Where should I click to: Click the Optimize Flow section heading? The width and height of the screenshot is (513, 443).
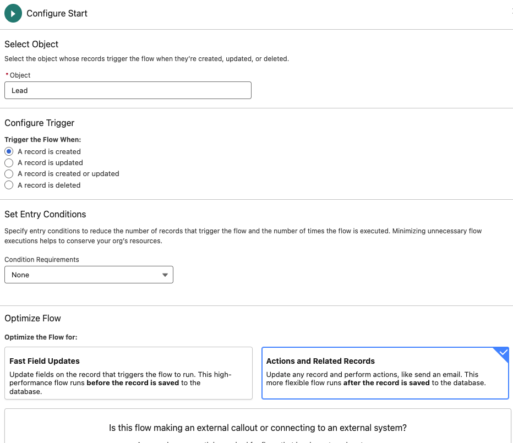pos(32,318)
